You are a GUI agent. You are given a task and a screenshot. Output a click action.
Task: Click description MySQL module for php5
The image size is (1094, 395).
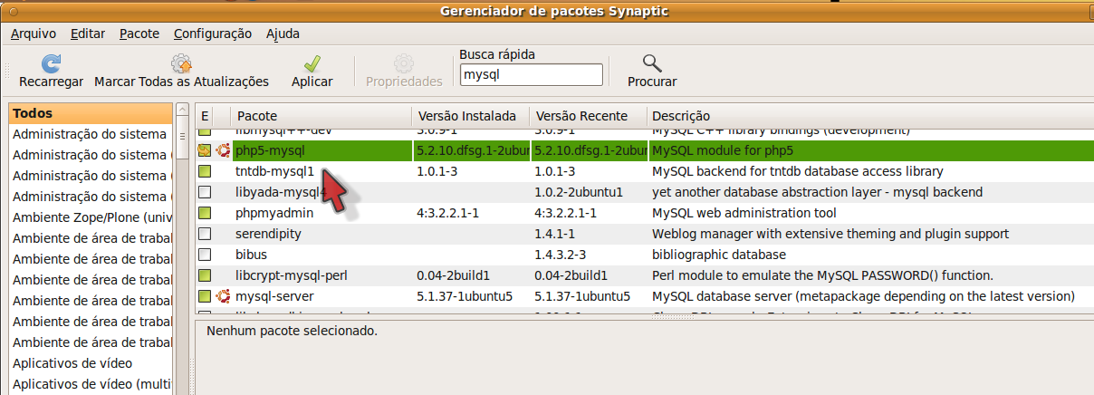pos(722,150)
